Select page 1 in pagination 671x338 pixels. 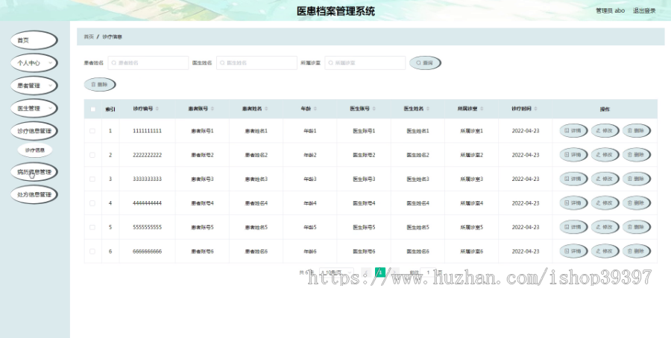point(380,272)
